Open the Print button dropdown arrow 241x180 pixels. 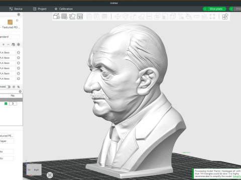point(231,9)
